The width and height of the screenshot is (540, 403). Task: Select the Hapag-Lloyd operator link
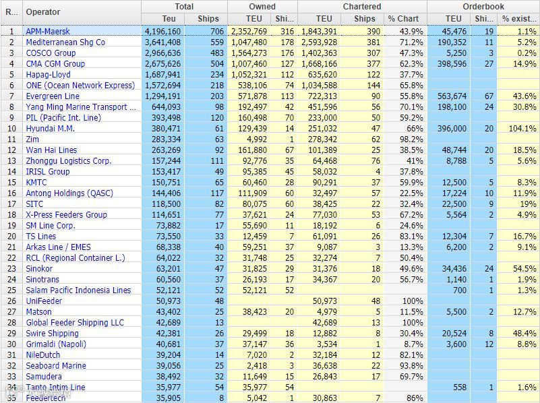pos(49,75)
